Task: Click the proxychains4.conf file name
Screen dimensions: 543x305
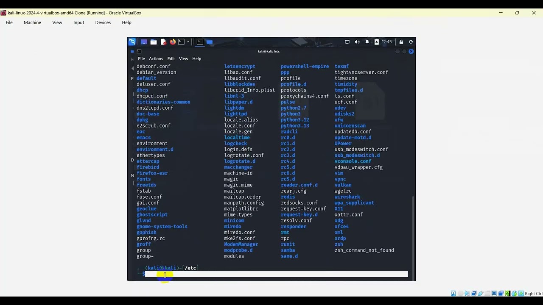Action: click(305, 96)
